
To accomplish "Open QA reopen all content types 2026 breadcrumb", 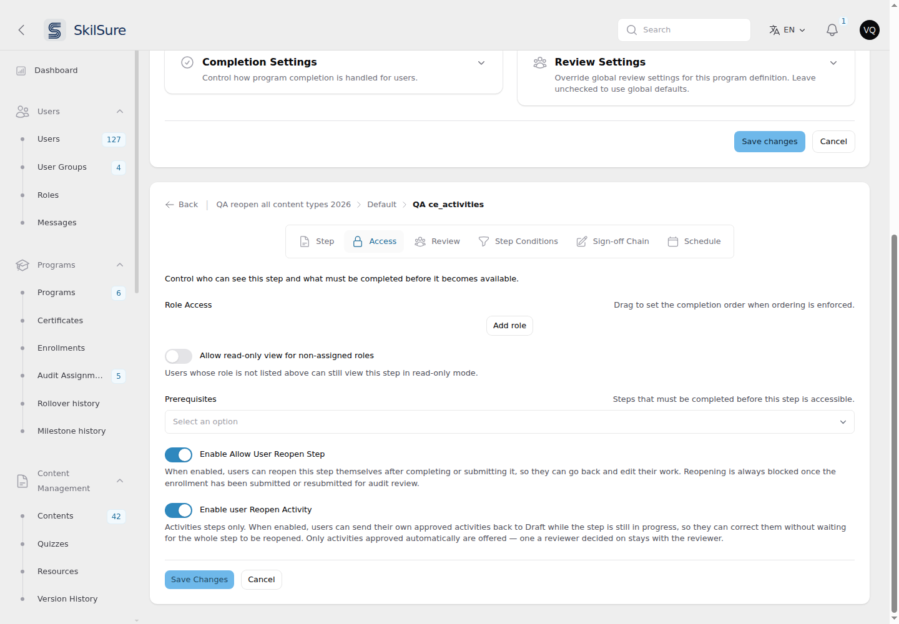I will point(283,205).
